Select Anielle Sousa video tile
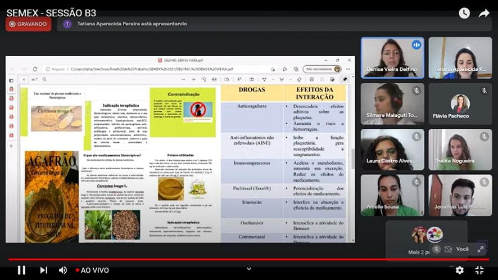498x280 pixels. coord(392,195)
